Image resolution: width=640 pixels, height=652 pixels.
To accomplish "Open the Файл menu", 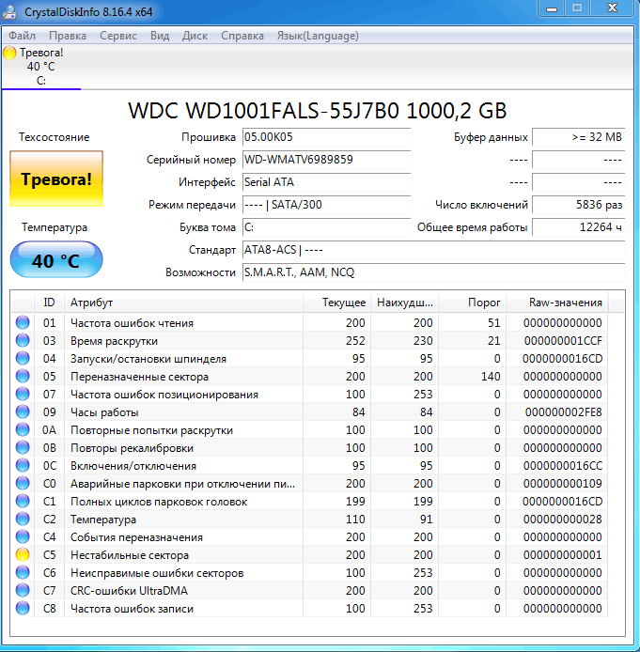I will [22, 36].
